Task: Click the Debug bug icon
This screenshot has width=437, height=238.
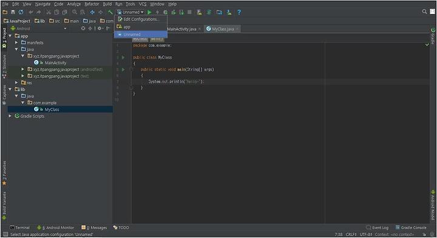Action: pos(165,12)
